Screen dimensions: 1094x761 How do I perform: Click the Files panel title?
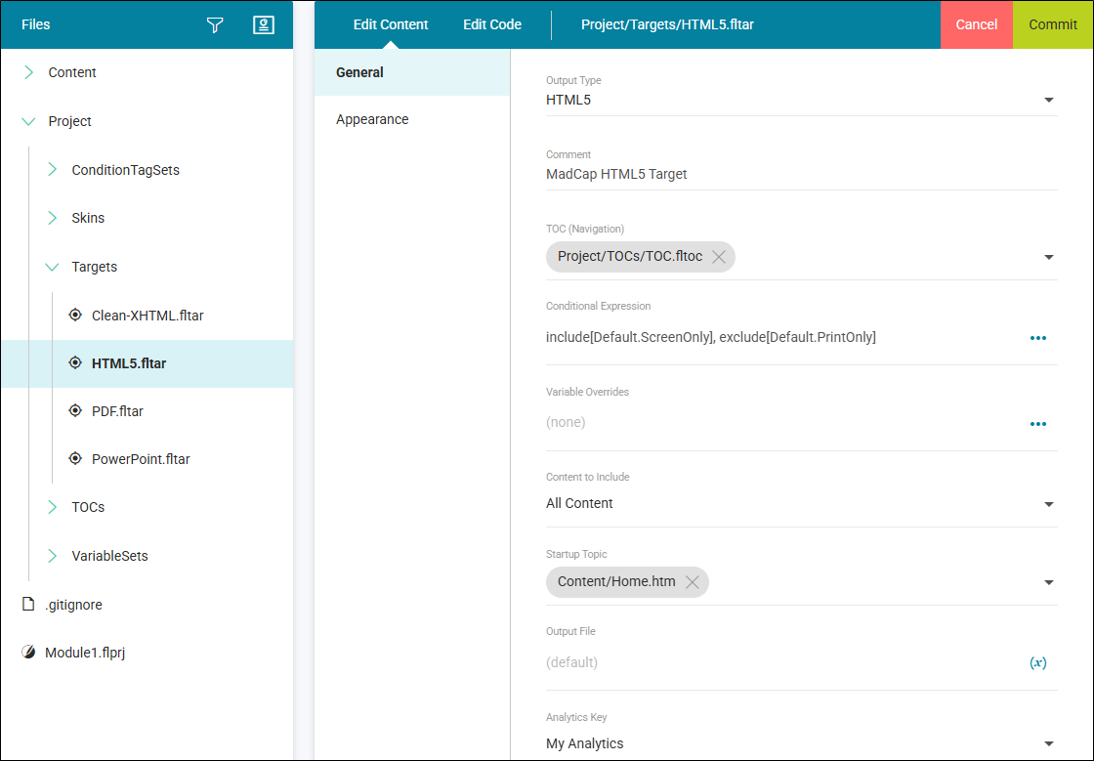pos(35,24)
